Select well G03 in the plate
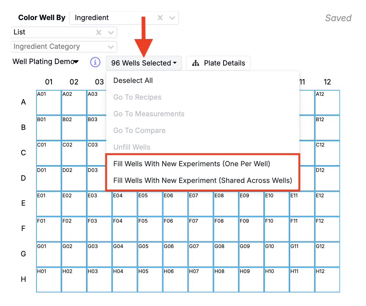 (x=99, y=254)
